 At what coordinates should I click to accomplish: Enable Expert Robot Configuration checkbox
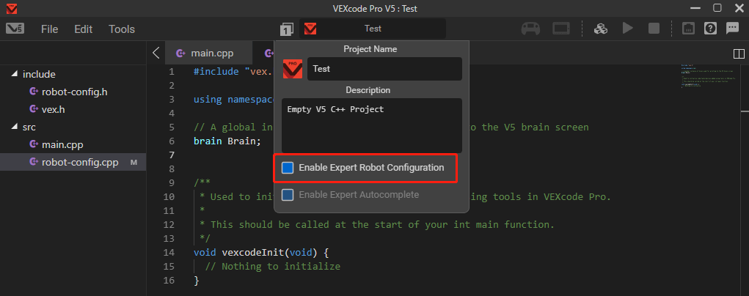pyautogui.click(x=288, y=168)
